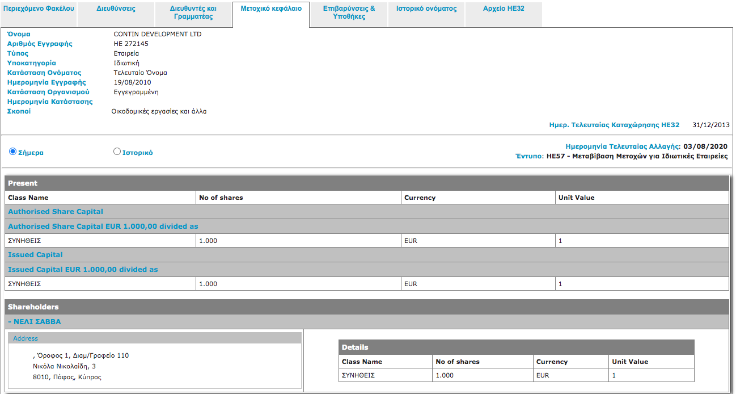Open Διευθυντές και Γραμματέας tab
This screenshot has width=736, height=394.
click(193, 12)
